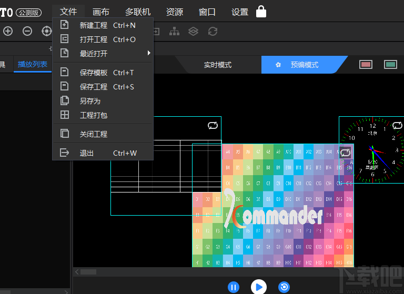The width and height of the screenshot is (404, 294).
Task: Click the Open Project icon
Action: [x=64, y=39]
